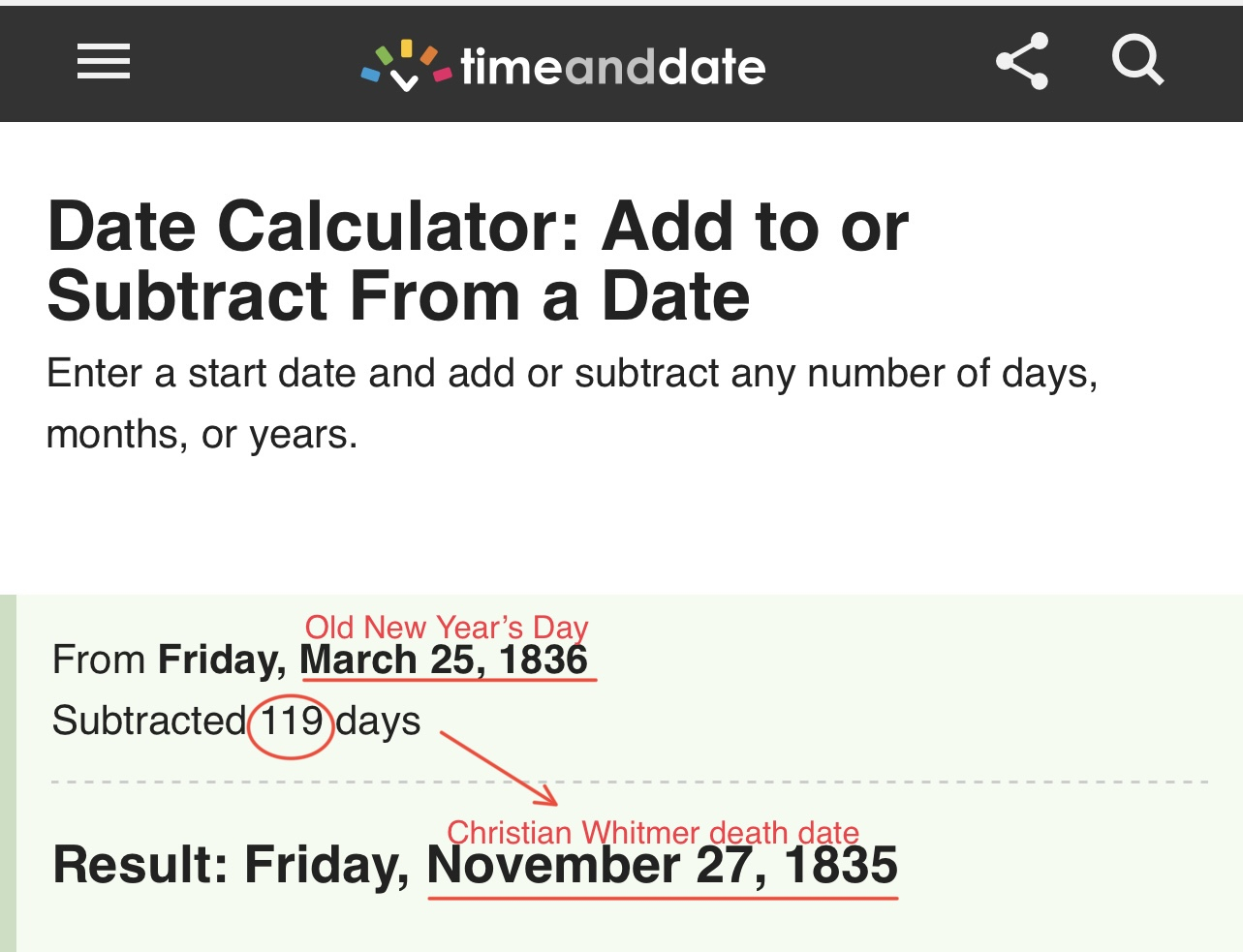Click the 'Enter a start date' description

[x=572, y=403]
